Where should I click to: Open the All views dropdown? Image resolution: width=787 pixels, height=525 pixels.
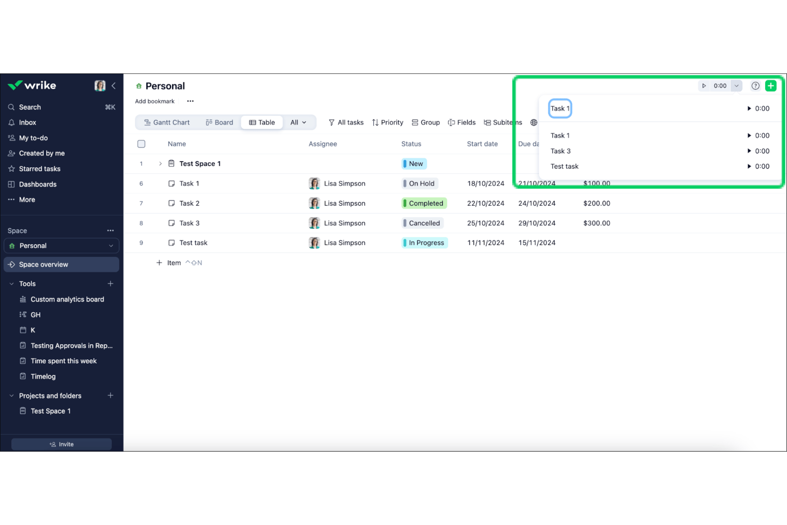[x=298, y=122]
